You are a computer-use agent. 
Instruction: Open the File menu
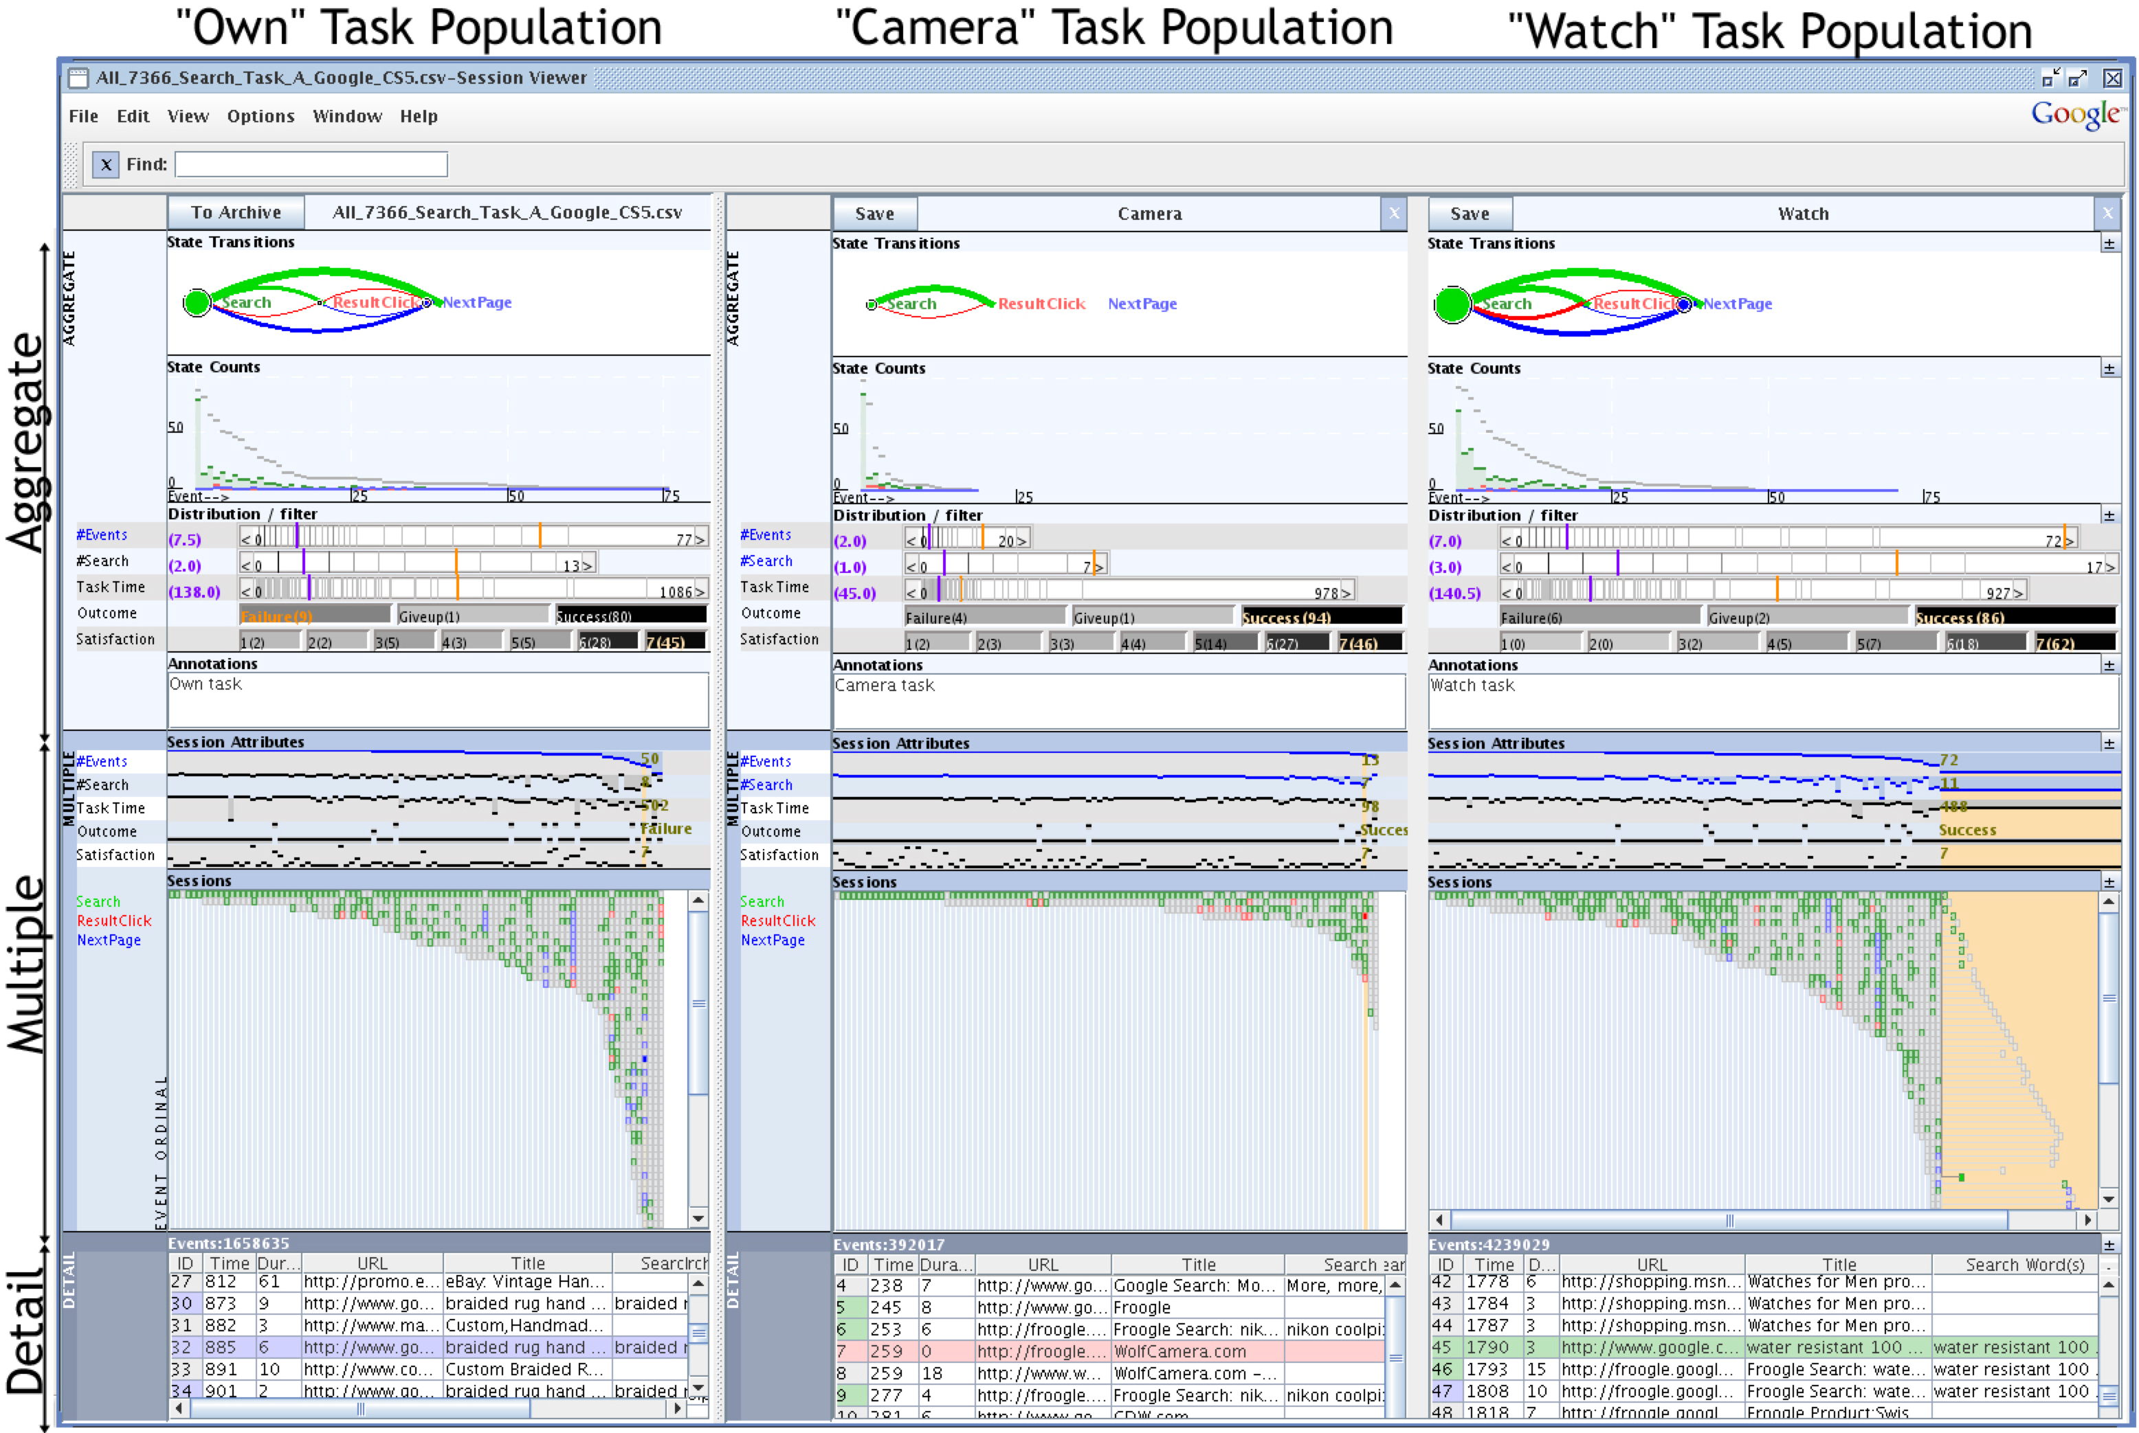point(83,116)
